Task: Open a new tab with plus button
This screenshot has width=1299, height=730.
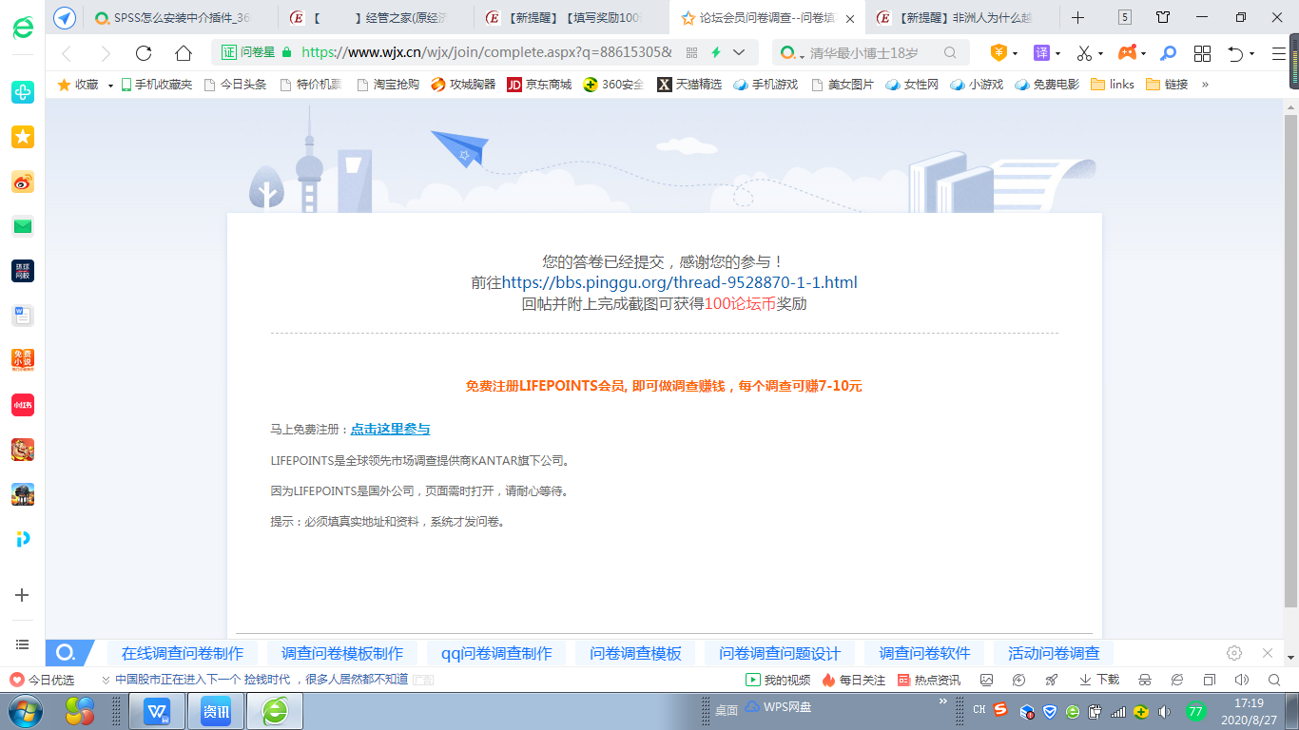Action: (1077, 17)
